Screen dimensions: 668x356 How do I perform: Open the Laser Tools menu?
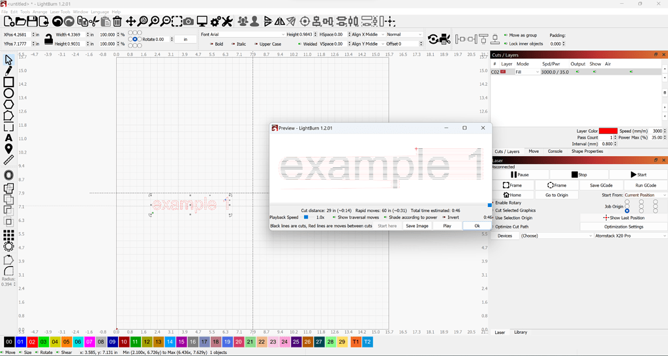point(60,12)
